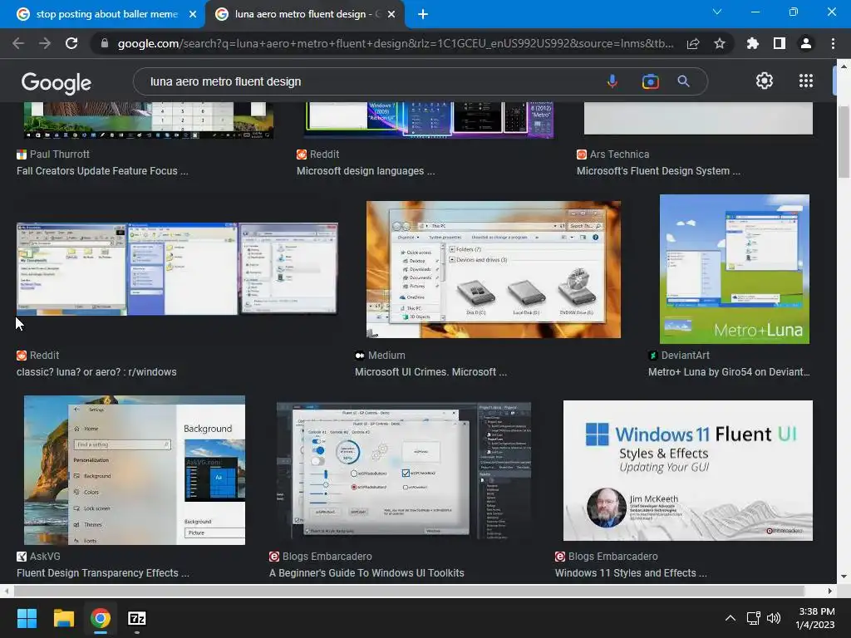Open 'classic? luna? or aero? : r/windows' link
Image resolution: width=851 pixels, height=638 pixels.
[x=96, y=372]
